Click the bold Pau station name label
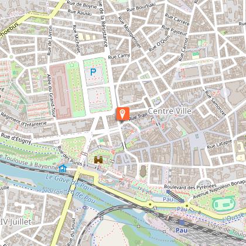Screen dimensions: 246x246 tap(182, 230)
